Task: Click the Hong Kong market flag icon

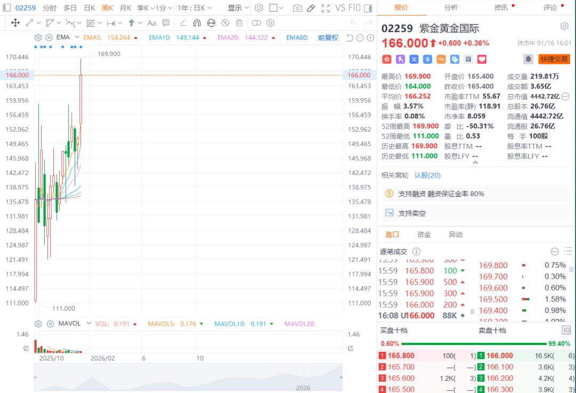Action: (387, 59)
